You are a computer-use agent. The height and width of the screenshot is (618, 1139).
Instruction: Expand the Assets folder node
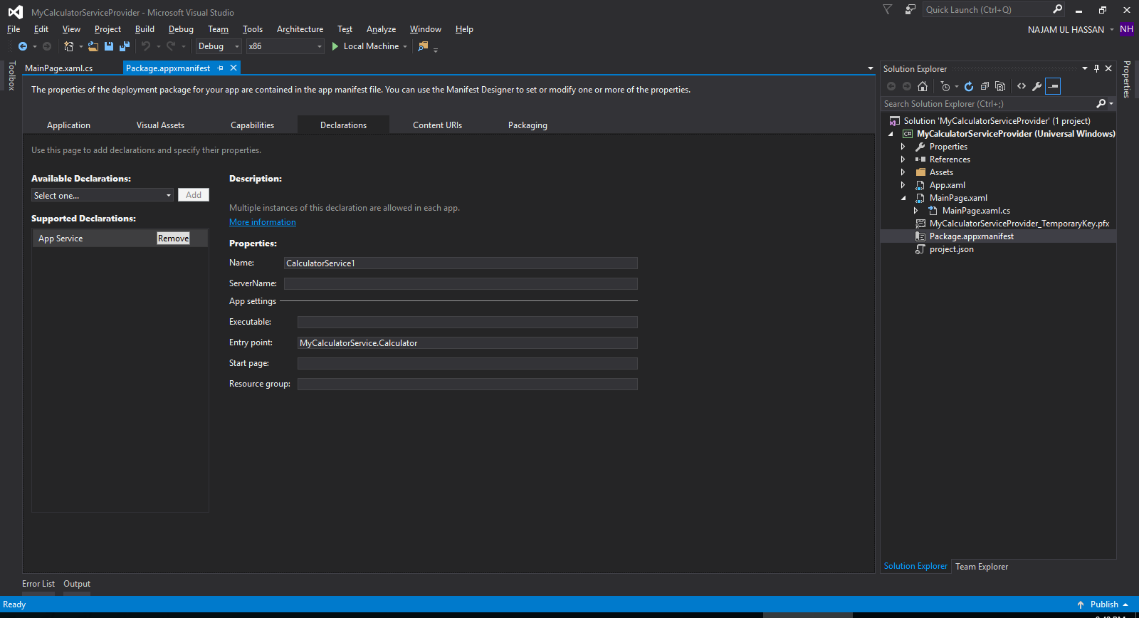(903, 172)
